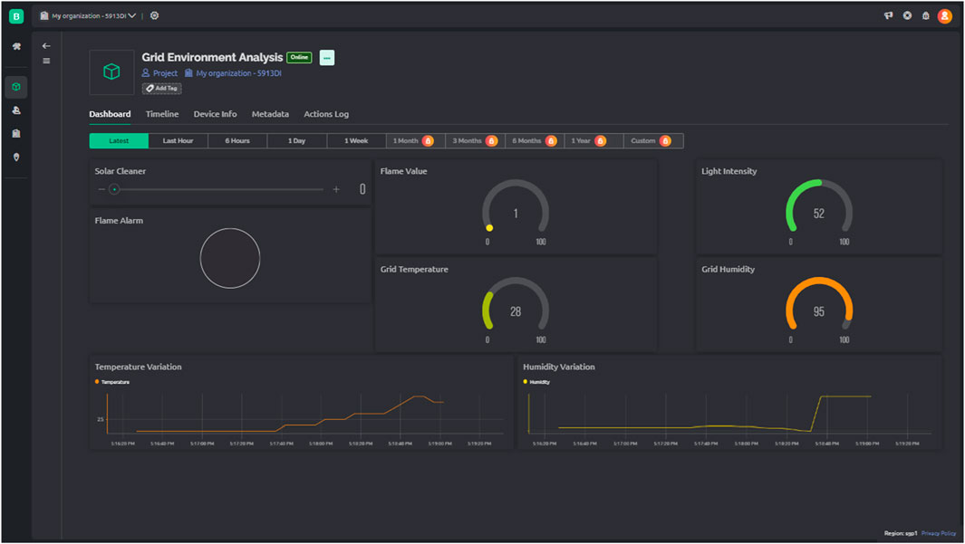Select the Latest time range
This screenshot has width=965, height=544.
point(119,141)
